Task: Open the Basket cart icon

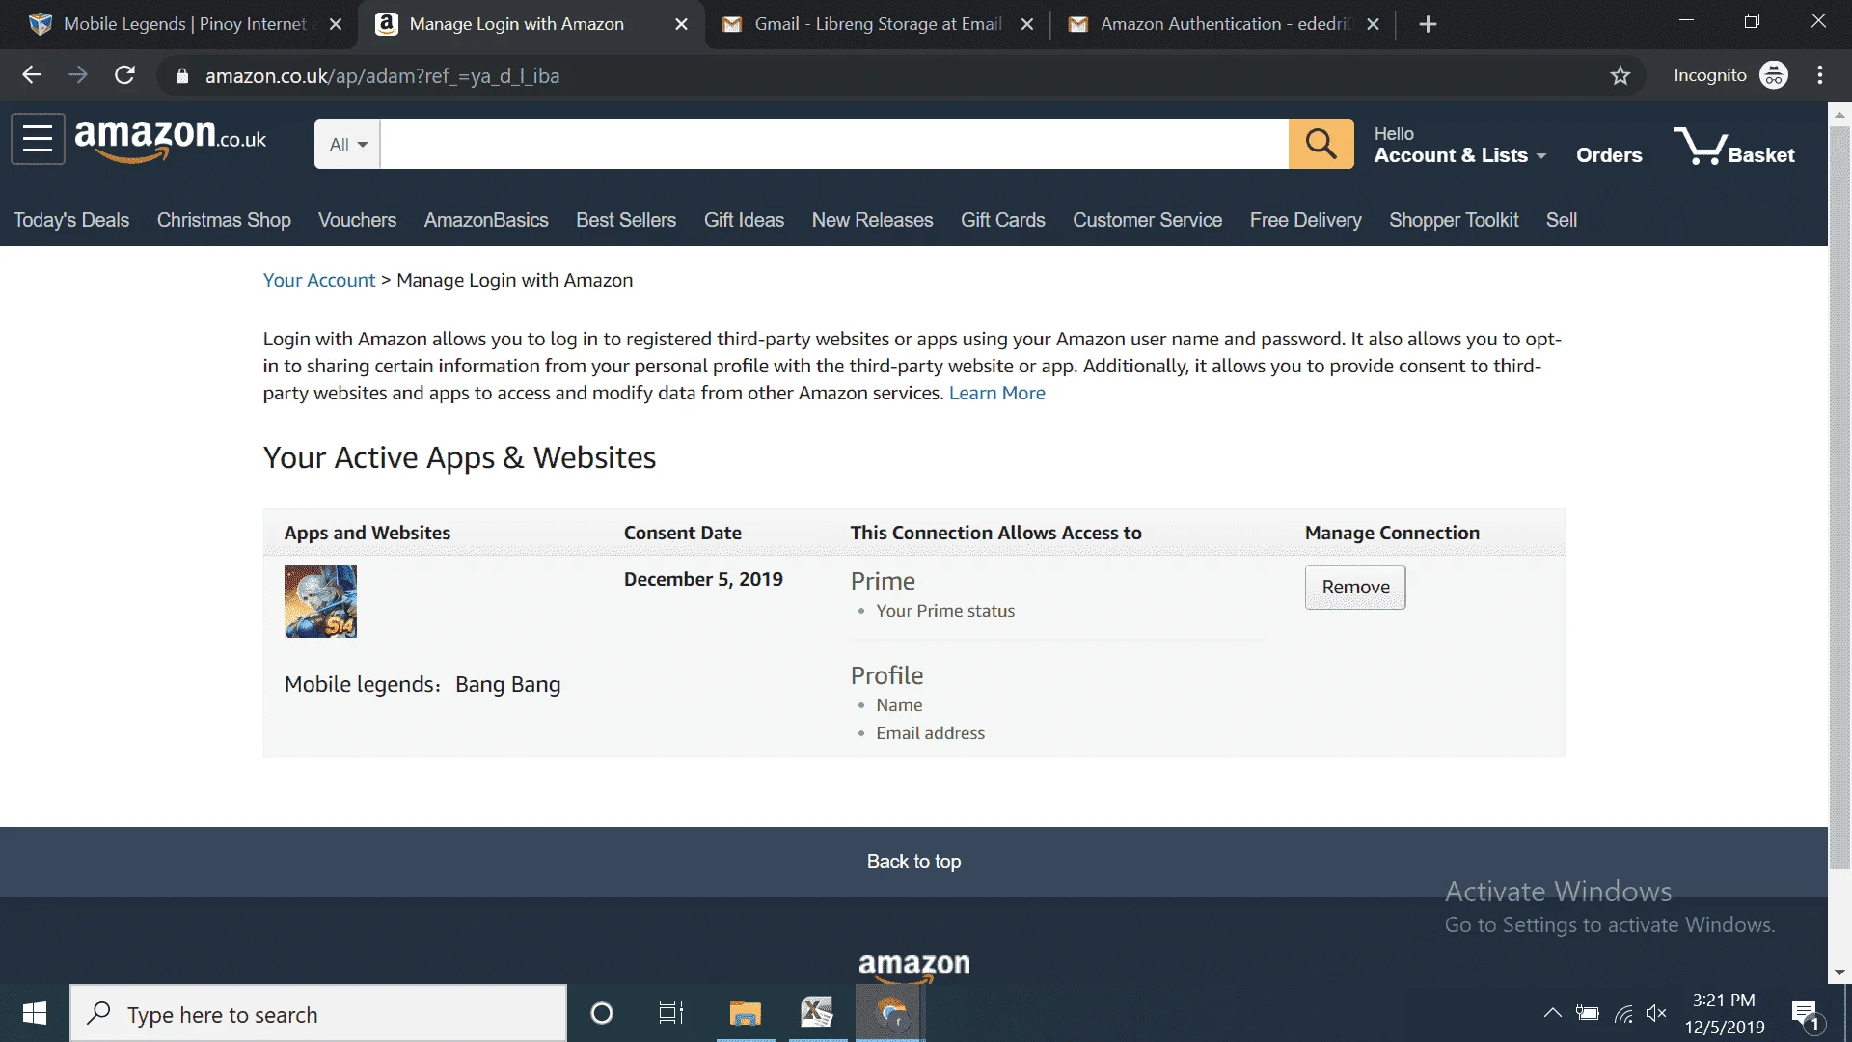Action: (x=1733, y=146)
